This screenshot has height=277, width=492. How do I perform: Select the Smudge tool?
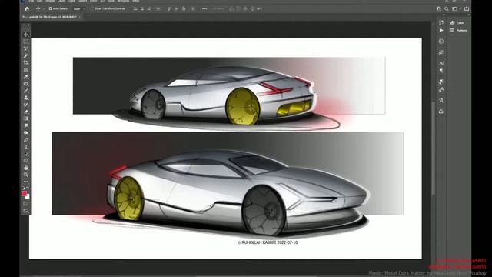[25, 125]
